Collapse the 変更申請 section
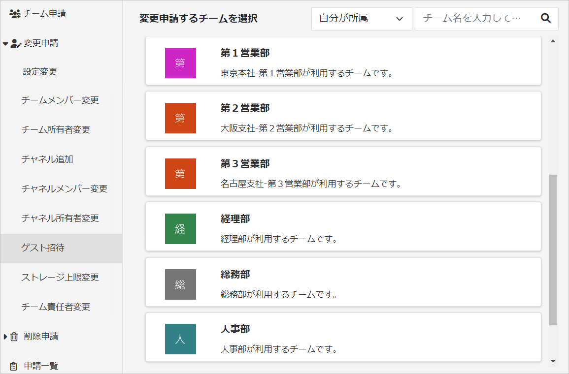This screenshot has width=569, height=374. coord(6,43)
